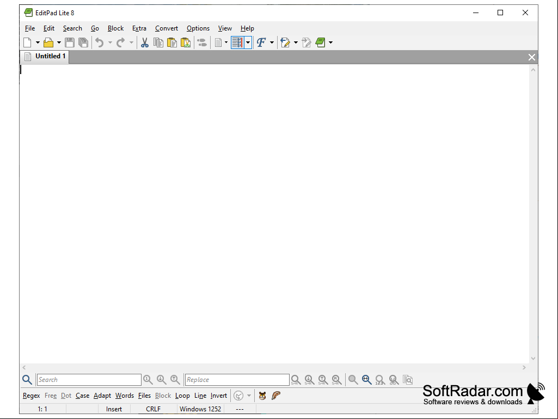558x419 pixels.
Task: Click Replace Next down-arrow magnifier icon
Action: (x=309, y=380)
